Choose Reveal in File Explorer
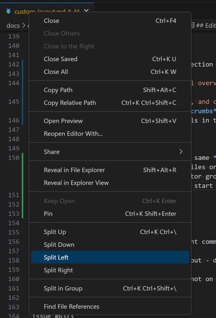The width and height of the screenshot is (216, 318). [110, 170]
